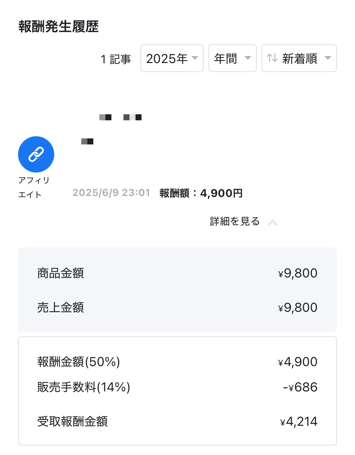Click the ¥4,214 received reward amount

(298, 422)
